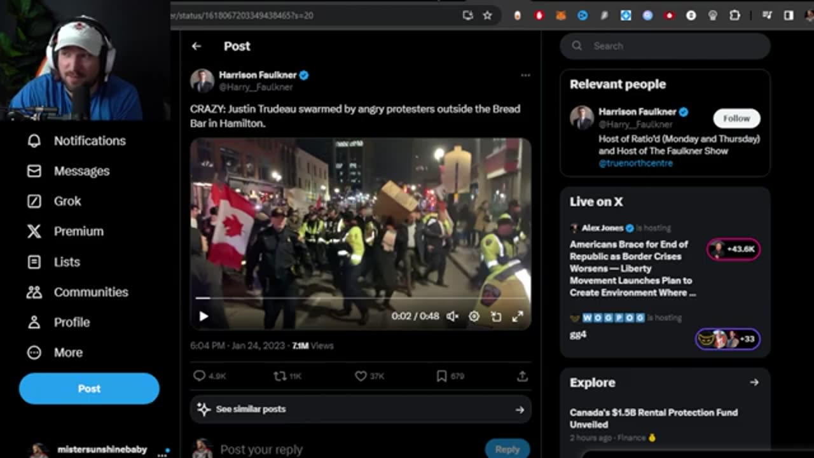814x458 pixels.
Task: Click the blue Post button
Action: click(89, 389)
